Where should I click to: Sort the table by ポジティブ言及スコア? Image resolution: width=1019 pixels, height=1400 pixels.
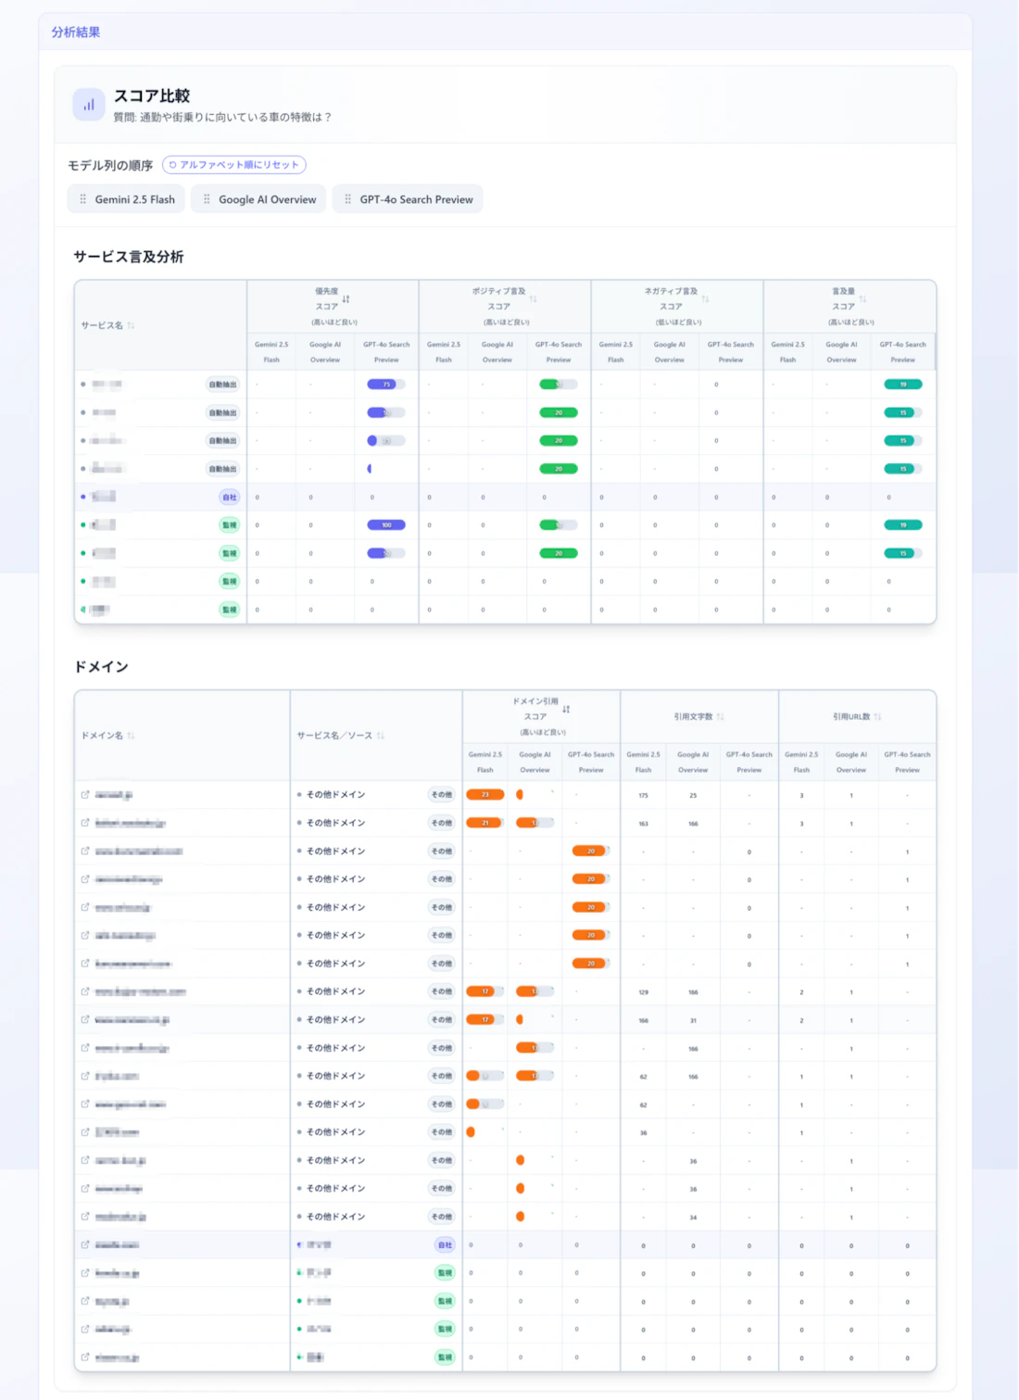click(x=533, y=299)
